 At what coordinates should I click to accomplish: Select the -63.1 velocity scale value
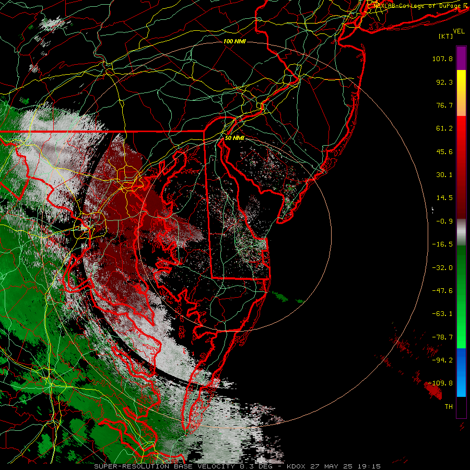point(442,314)
